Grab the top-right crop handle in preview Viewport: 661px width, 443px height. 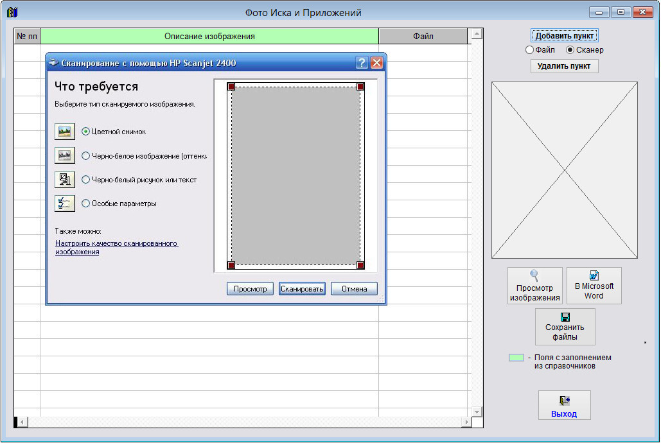pyautogui.click(x=360, y=87)
